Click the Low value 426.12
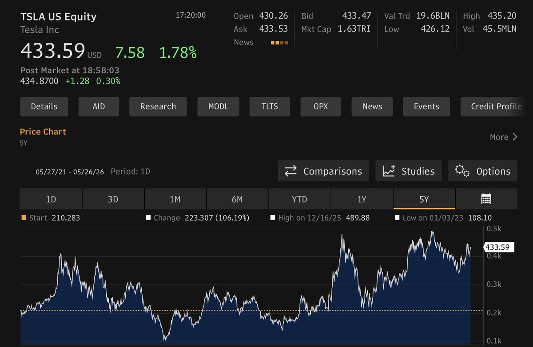 click(x=435, y=29)
